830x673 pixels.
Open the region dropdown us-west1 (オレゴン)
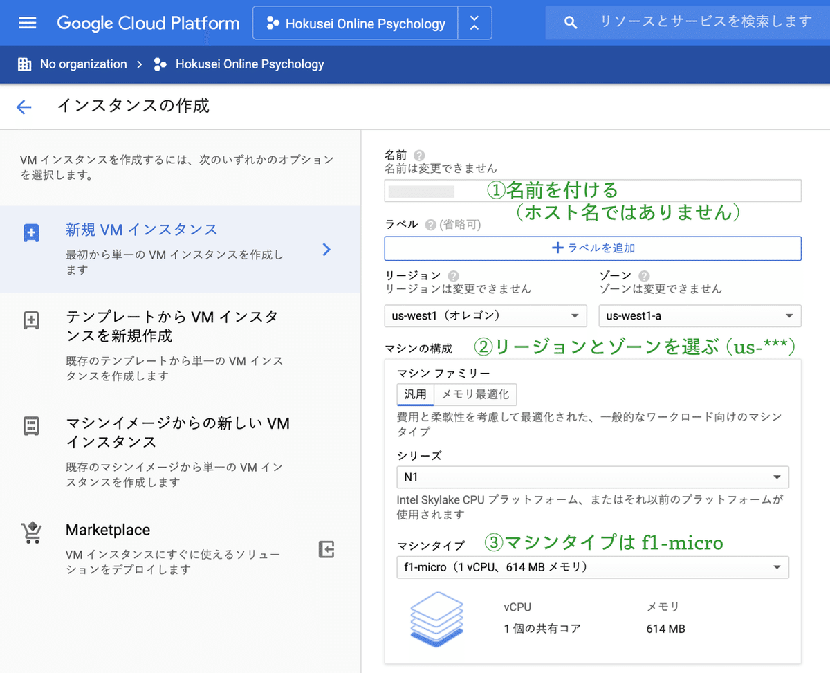point(486,315)
